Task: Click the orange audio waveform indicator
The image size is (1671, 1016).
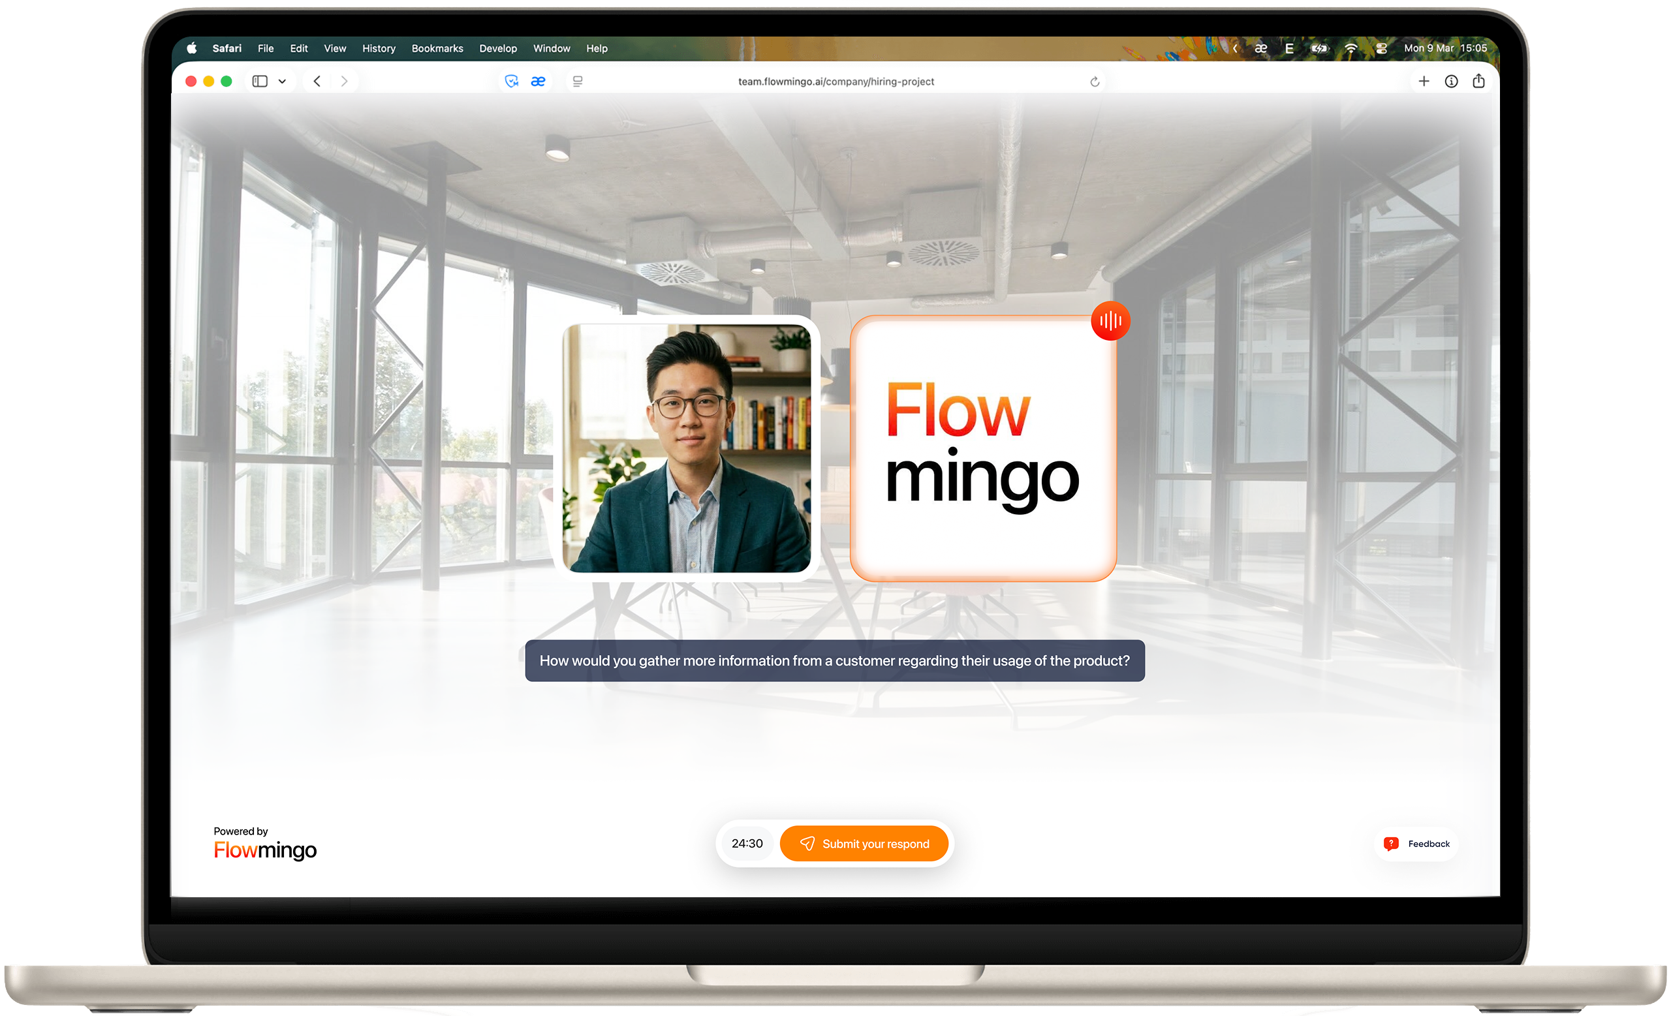Action: 1110,321
